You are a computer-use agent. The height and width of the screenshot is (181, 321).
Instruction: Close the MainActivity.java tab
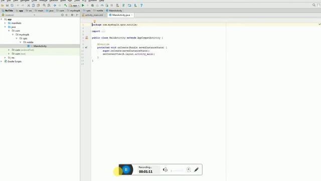(x=132, y=15)
